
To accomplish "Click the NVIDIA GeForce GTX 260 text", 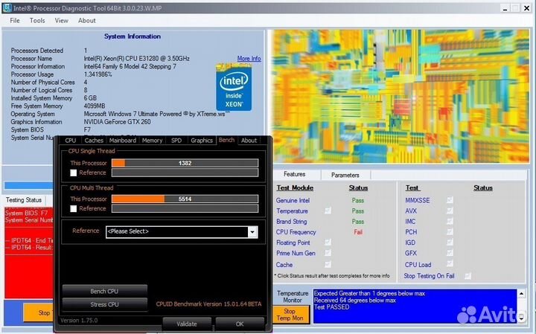I will 118,122.
